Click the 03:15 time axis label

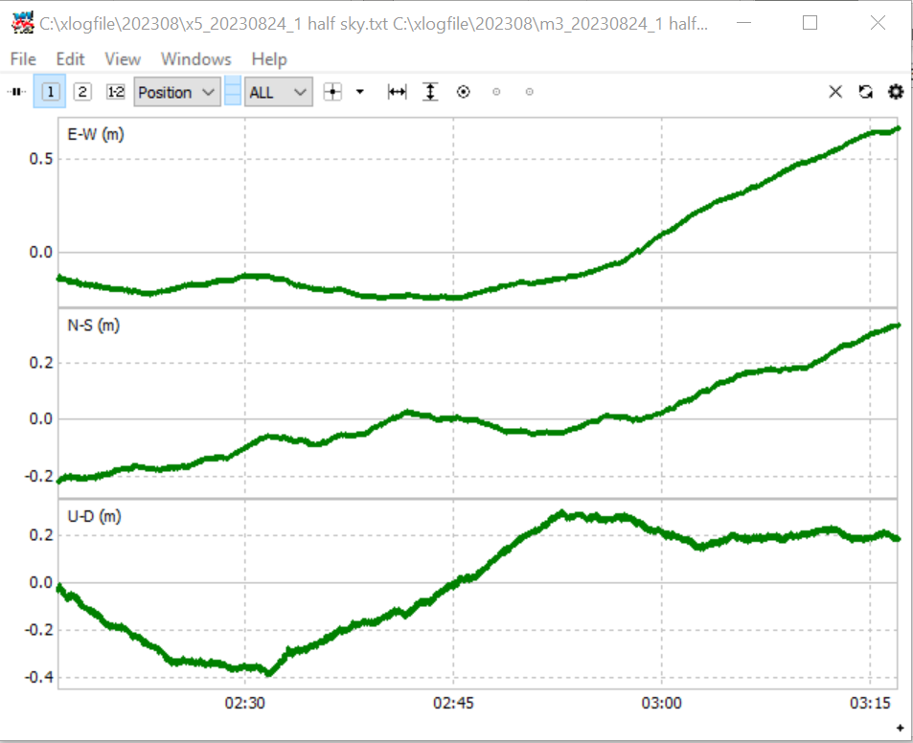870,704
